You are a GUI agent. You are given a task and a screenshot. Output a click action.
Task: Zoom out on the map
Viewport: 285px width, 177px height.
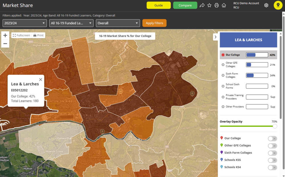pos(5,44)
